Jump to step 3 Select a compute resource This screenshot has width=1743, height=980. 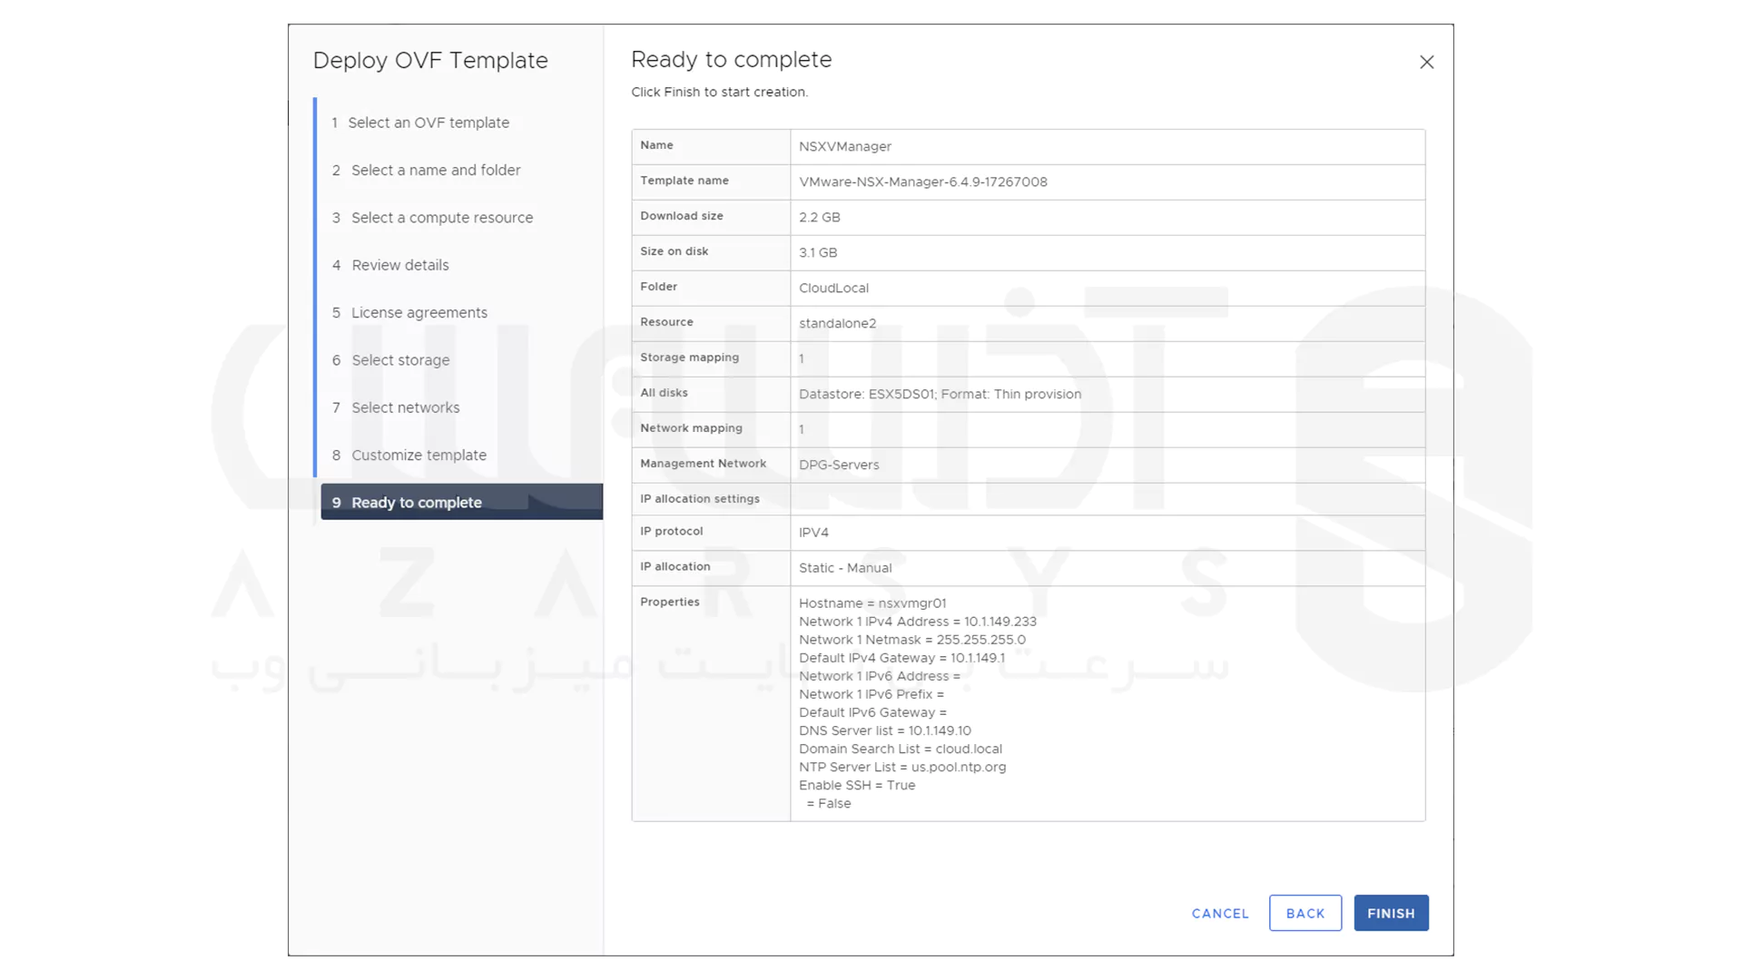click(432, 218)
